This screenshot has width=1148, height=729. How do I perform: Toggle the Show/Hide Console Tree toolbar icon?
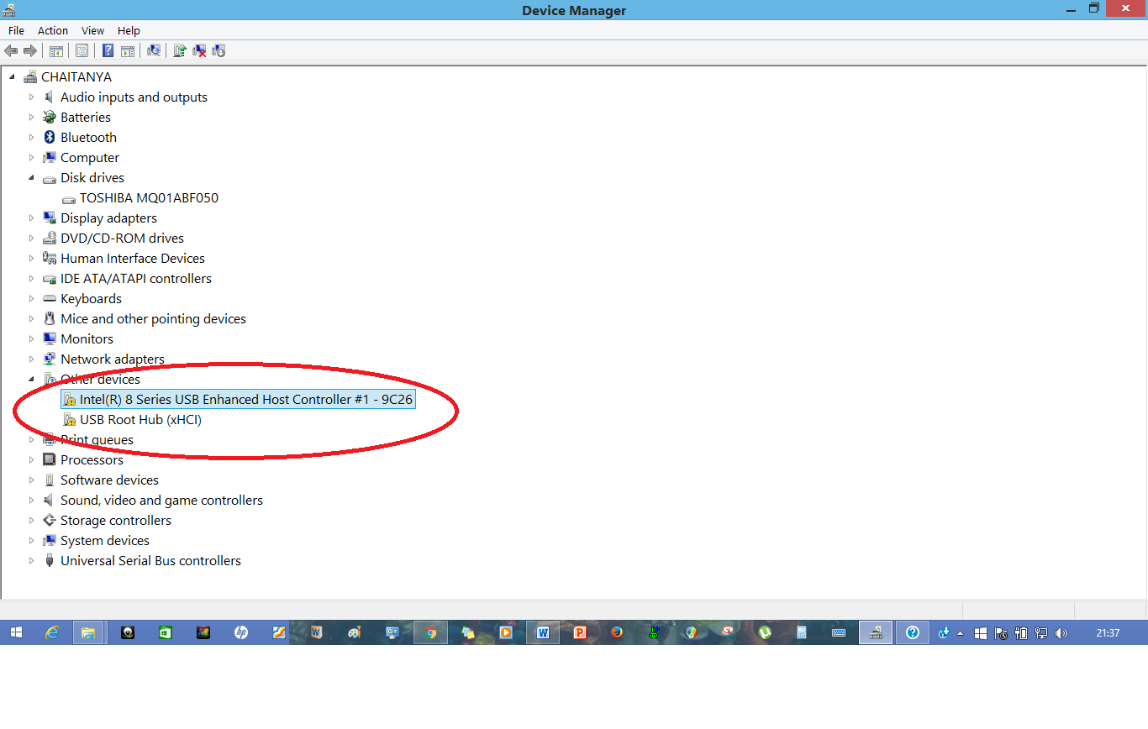click(56, 51)
